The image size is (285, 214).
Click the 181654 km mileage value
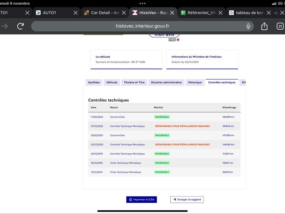pyautogui.click(x=228, y=126)
